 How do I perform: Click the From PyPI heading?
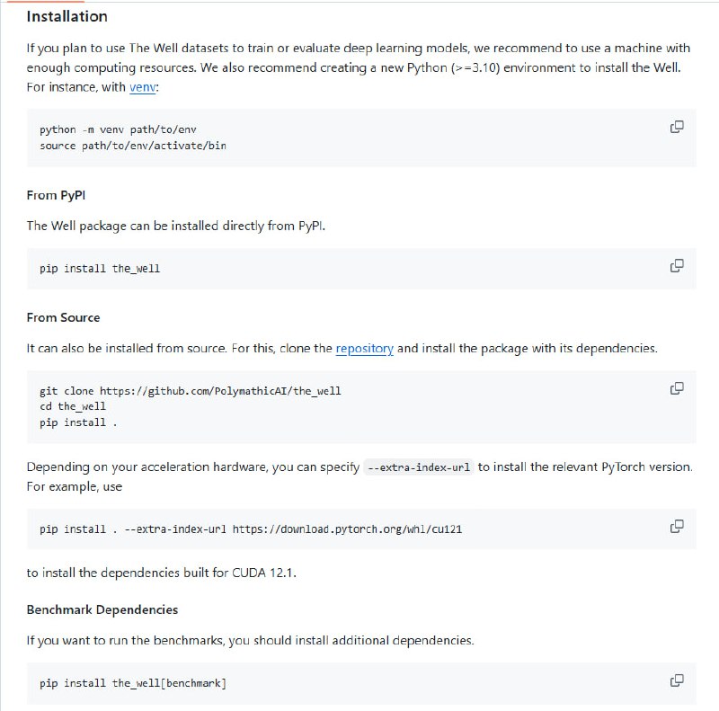(x=56, y=195)
